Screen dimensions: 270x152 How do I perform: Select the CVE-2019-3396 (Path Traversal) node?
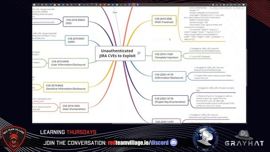tap(164, 21)
